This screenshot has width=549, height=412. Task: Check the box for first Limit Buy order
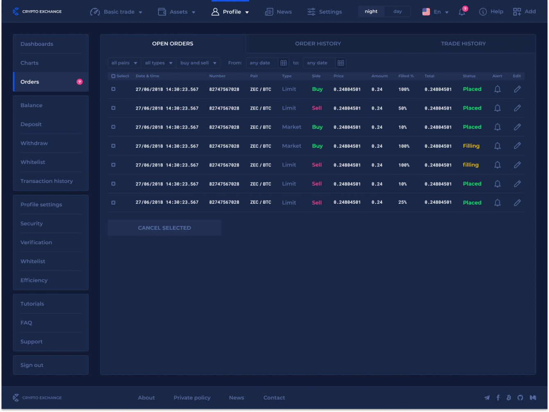tap(113, 89)
